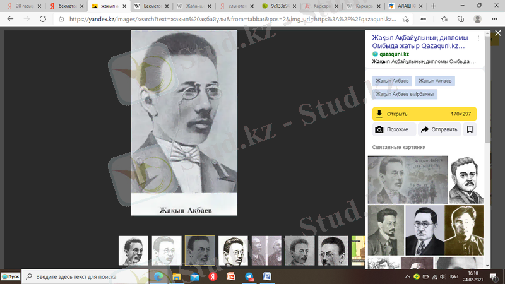
Task: Open a new browser tab with plus
Action: point(433,6)
